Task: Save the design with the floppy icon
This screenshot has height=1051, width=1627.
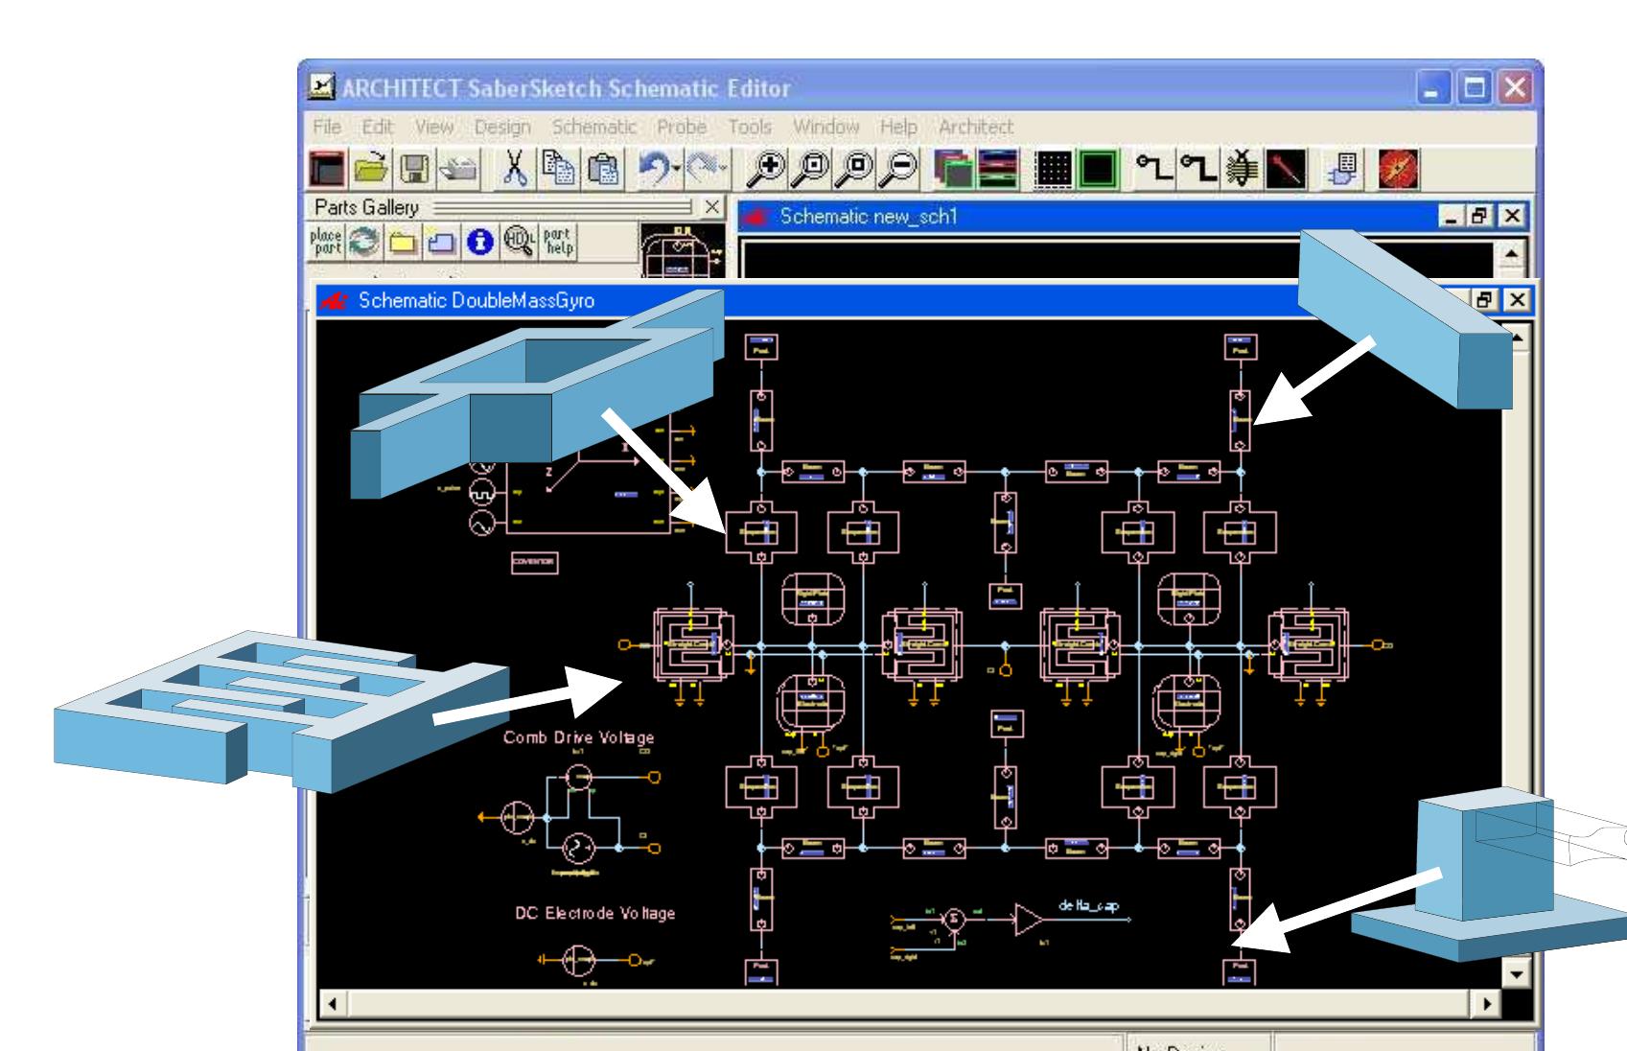Action: point(415,170)
